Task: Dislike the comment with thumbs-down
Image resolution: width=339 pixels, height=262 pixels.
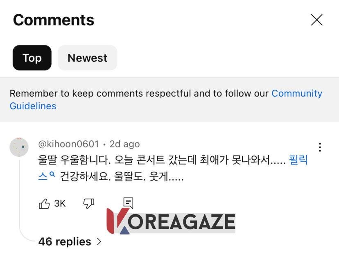Action: coord(88,203)
